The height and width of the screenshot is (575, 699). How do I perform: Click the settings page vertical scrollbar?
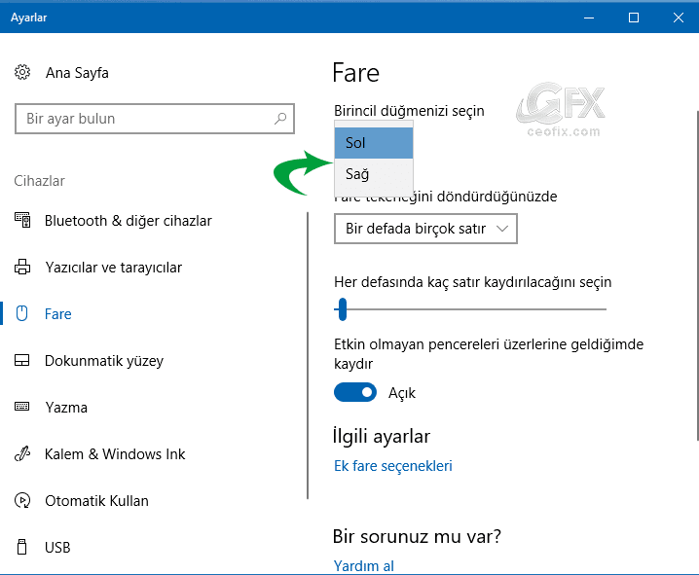[697, 276]
